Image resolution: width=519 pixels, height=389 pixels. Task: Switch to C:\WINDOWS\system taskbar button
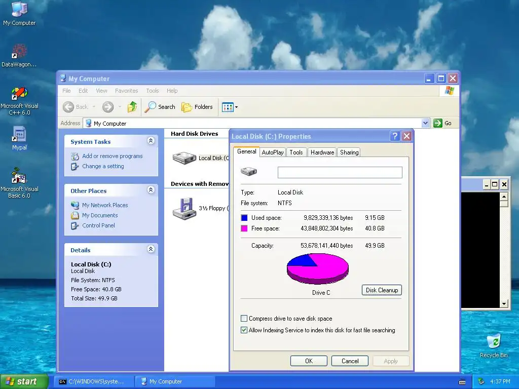[x=94, y=381]
